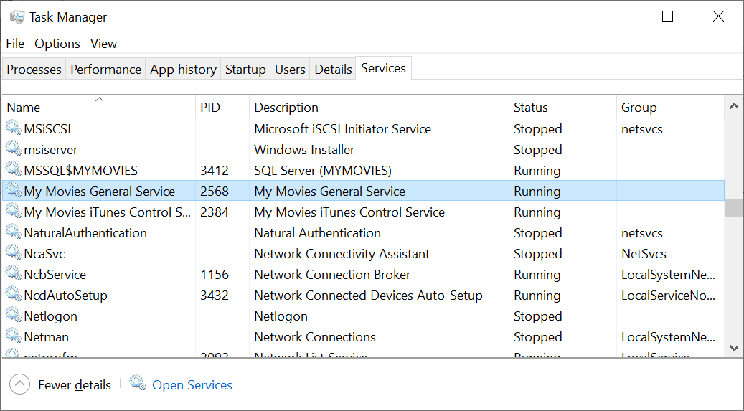Click the gear icon beside NcbService
Image resolution: width=744 pixels, height=411 pixels.
point(14,274)
